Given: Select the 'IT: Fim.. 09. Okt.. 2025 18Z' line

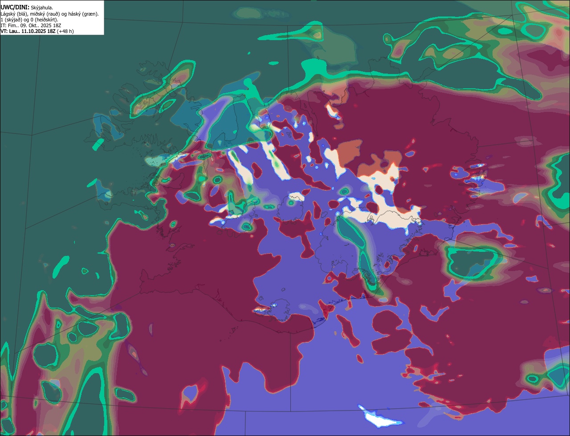Looking at the screenshot, I should pyautogui.click(x=31, y=25).
